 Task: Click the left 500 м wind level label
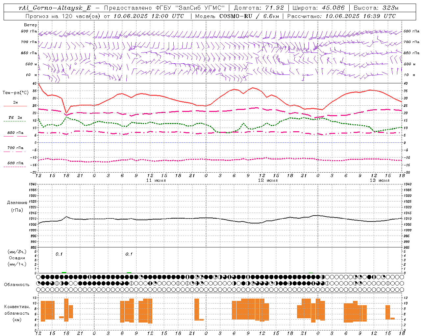[x=31, y=64]
